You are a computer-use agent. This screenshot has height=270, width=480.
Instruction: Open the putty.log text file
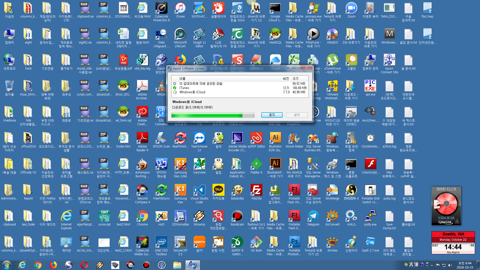click(x=389, y=192)
